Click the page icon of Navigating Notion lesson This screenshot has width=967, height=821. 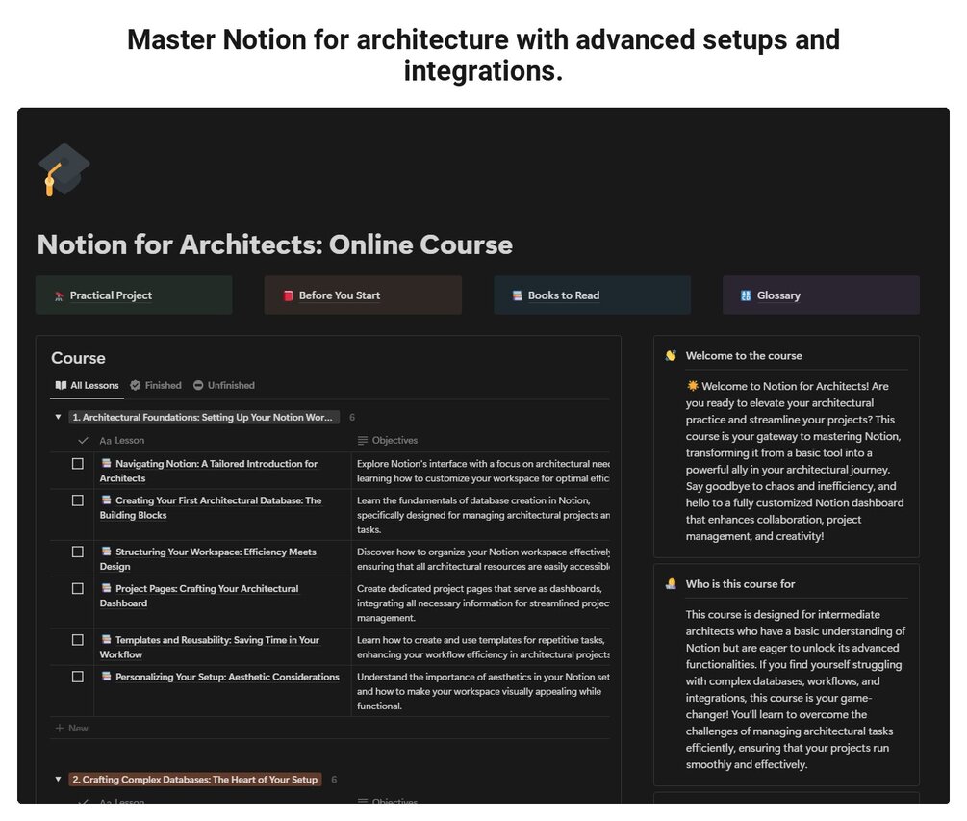click(106, 463)
